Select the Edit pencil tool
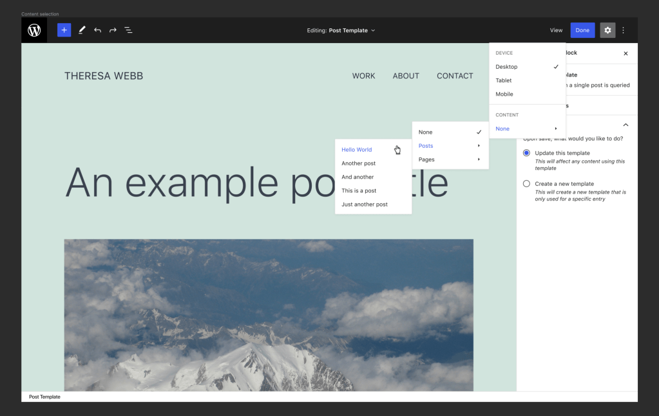Viewport: 659px width, 416px height. (82, 30)
